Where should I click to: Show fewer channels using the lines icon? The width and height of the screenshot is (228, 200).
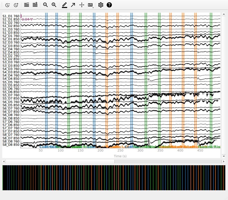(x=26, y=5)
